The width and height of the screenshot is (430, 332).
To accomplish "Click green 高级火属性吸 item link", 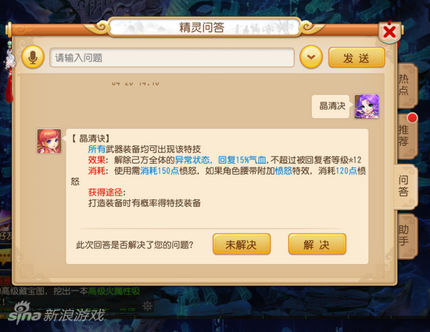I will [114, 291].
